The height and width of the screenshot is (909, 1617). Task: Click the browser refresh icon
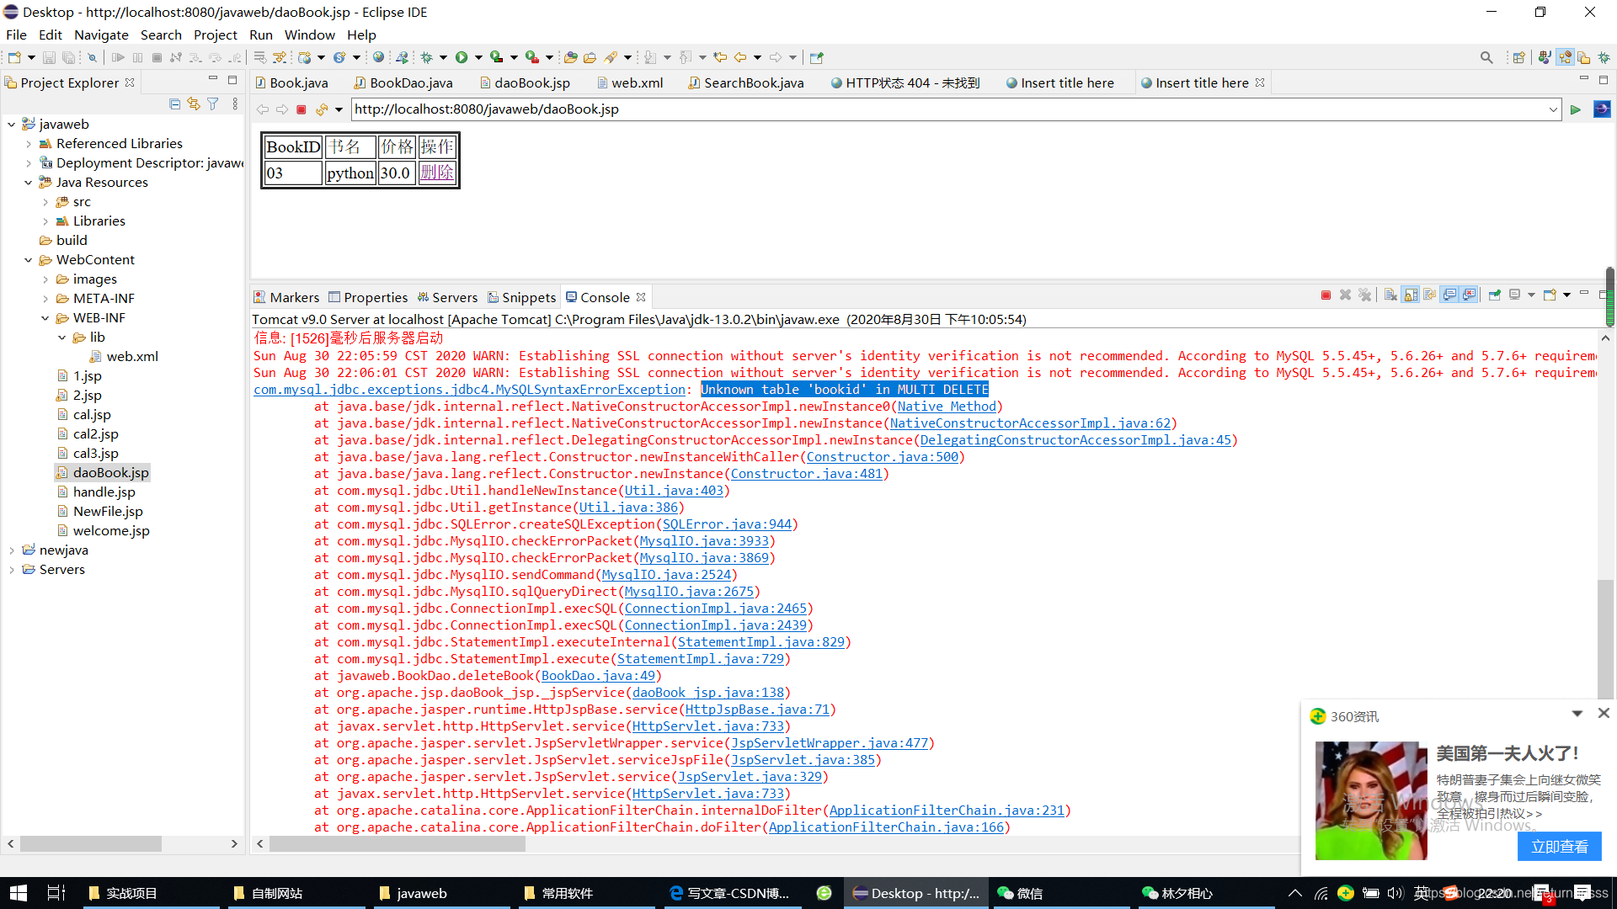(x=322, y=109)
